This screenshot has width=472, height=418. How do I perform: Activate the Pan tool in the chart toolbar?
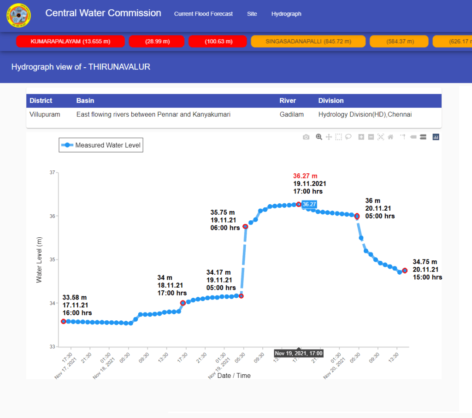[x=329, y=137]
